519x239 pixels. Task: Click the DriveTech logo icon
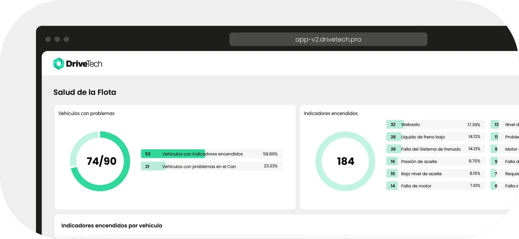point(58,63)
